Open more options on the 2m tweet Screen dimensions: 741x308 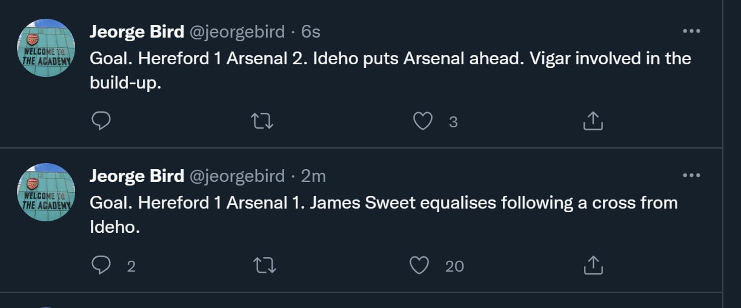click(691, 176)
